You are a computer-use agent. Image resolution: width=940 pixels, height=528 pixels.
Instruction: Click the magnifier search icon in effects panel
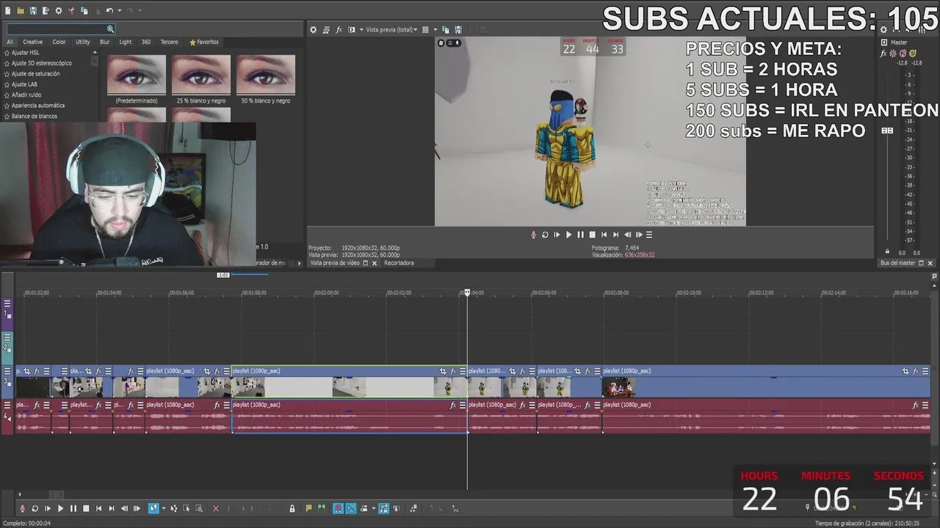pyautogui.click(x=110, y=29)
